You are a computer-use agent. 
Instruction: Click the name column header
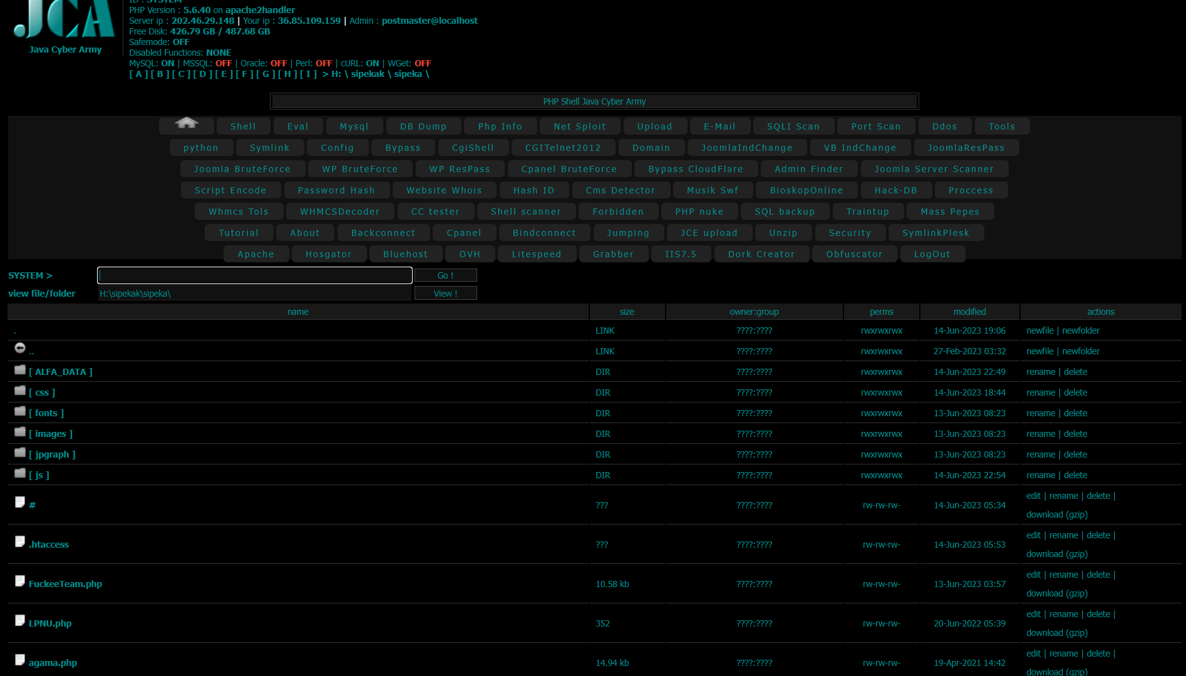[298, 312]
